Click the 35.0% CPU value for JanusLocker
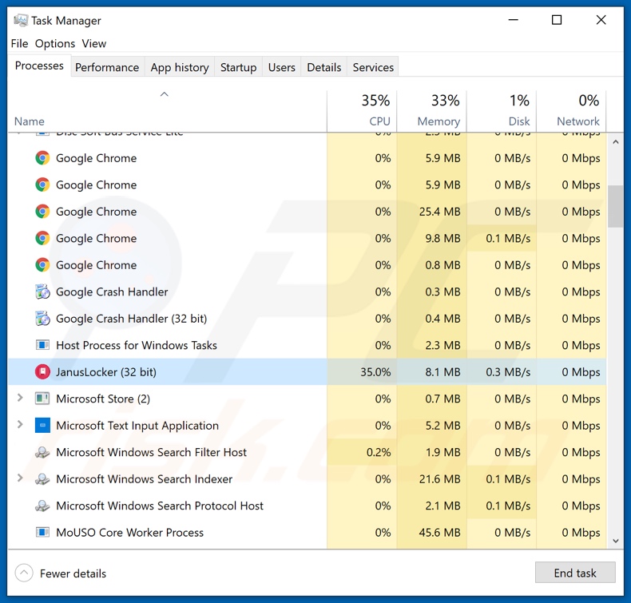631x603 pixels. (x=375, y=371)
